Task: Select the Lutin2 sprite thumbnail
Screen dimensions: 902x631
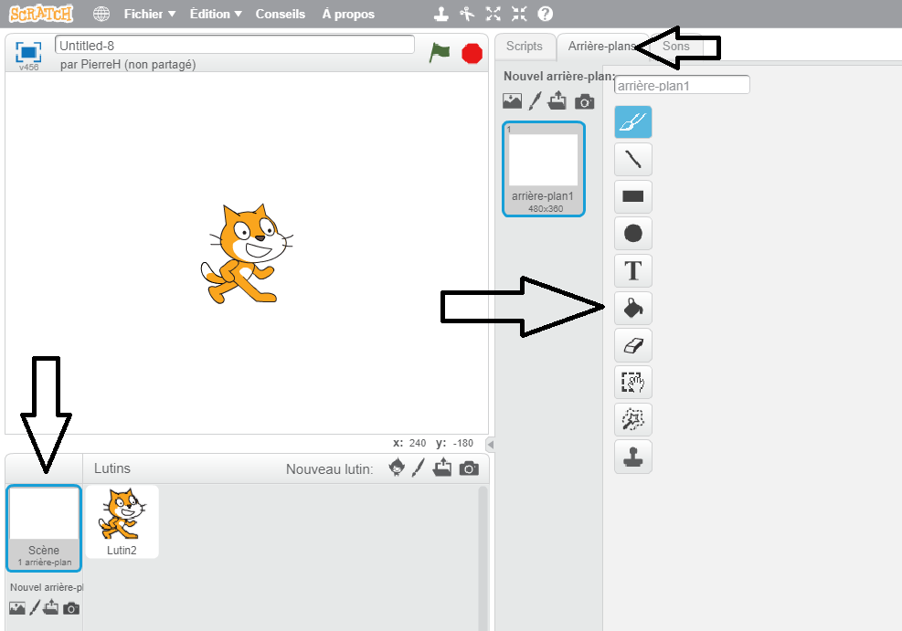Action: (122, 521)
